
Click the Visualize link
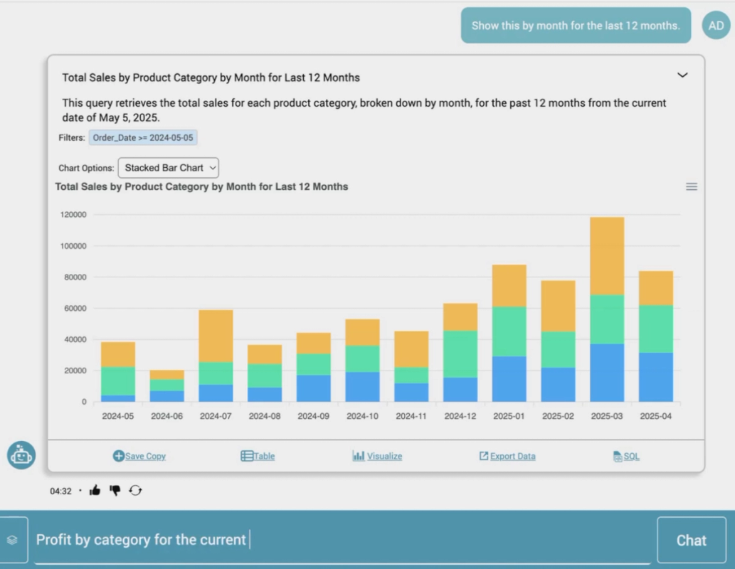(x=384, y=456)
